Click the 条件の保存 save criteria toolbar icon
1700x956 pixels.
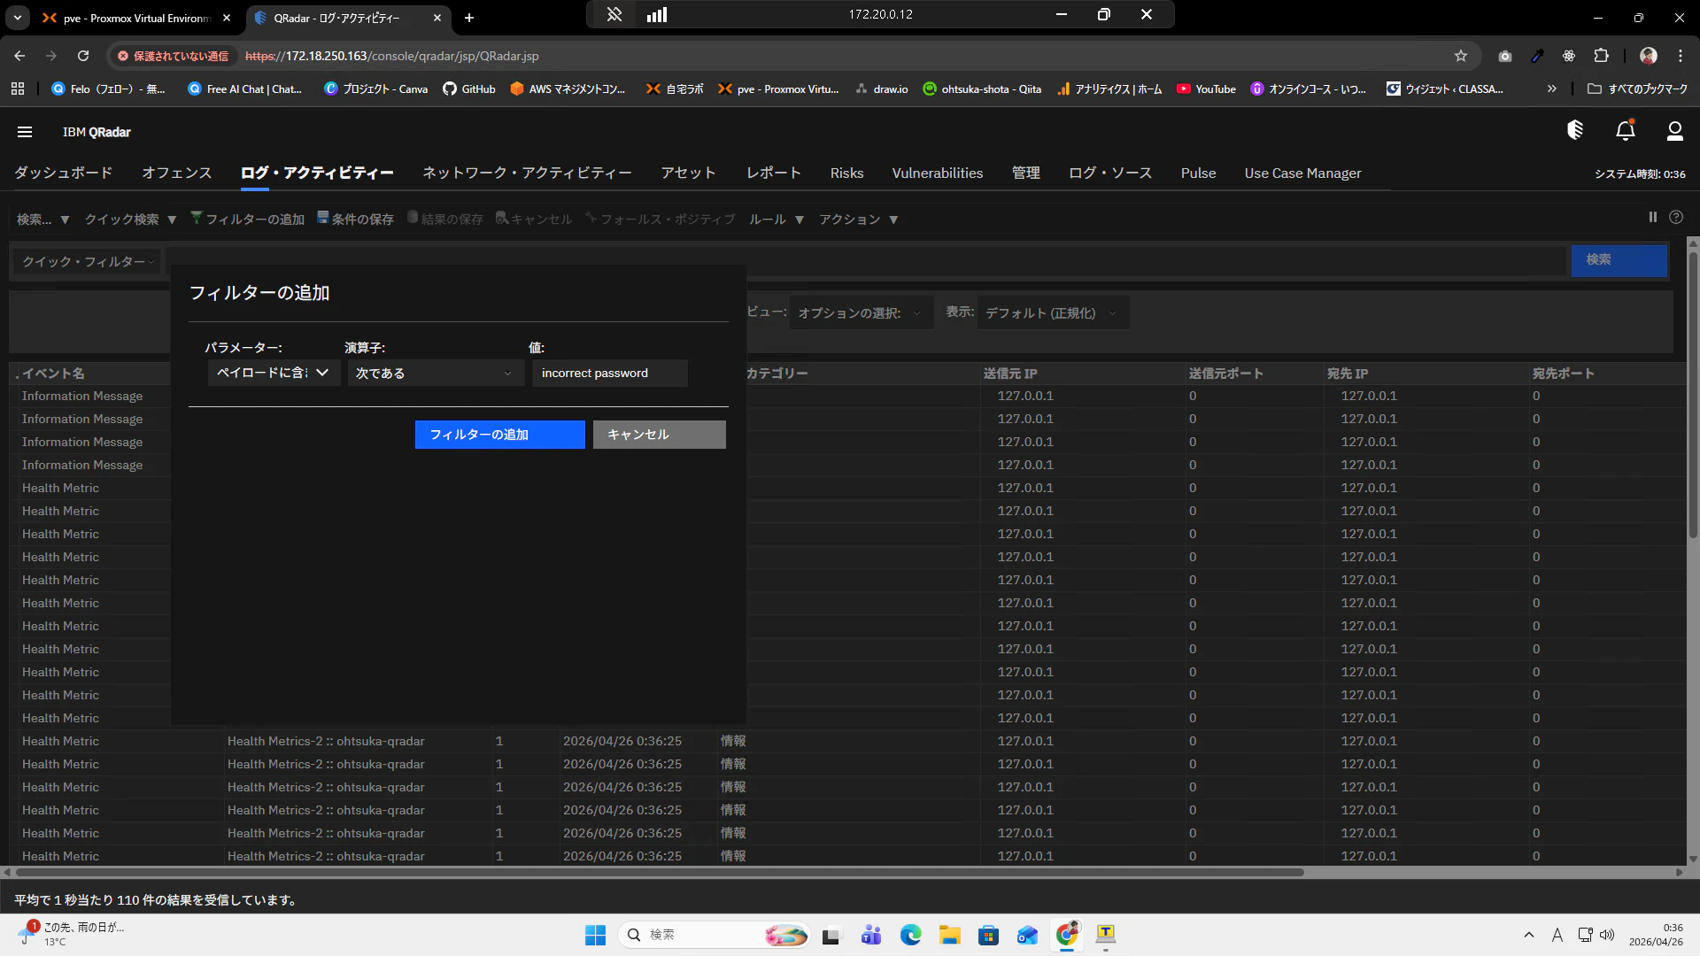323,218
